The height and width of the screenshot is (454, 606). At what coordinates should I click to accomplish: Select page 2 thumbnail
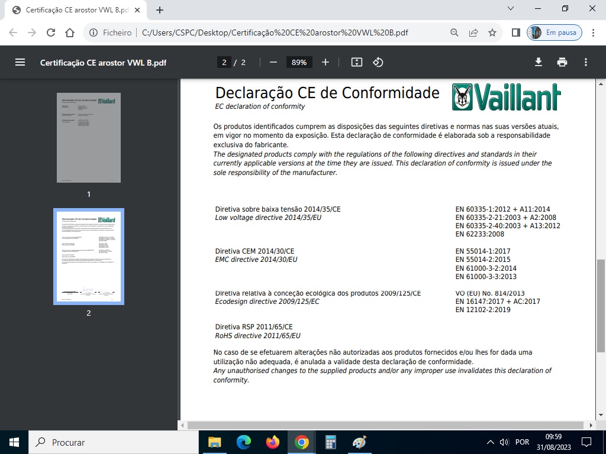point(89,257)
